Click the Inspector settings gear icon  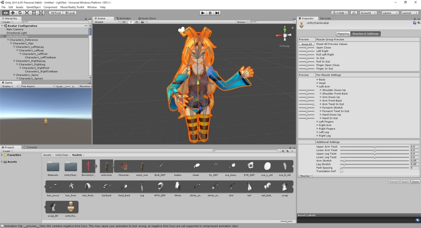[419, 23]
